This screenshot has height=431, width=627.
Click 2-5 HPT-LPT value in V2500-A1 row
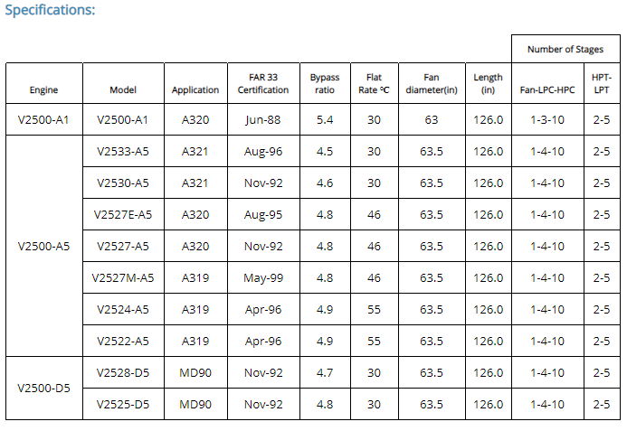[602, 120]
